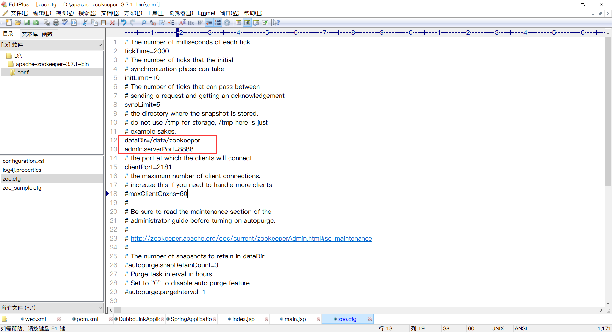Click the Find in Files icon
Viewport: 612px width, 332px height.
162,23
